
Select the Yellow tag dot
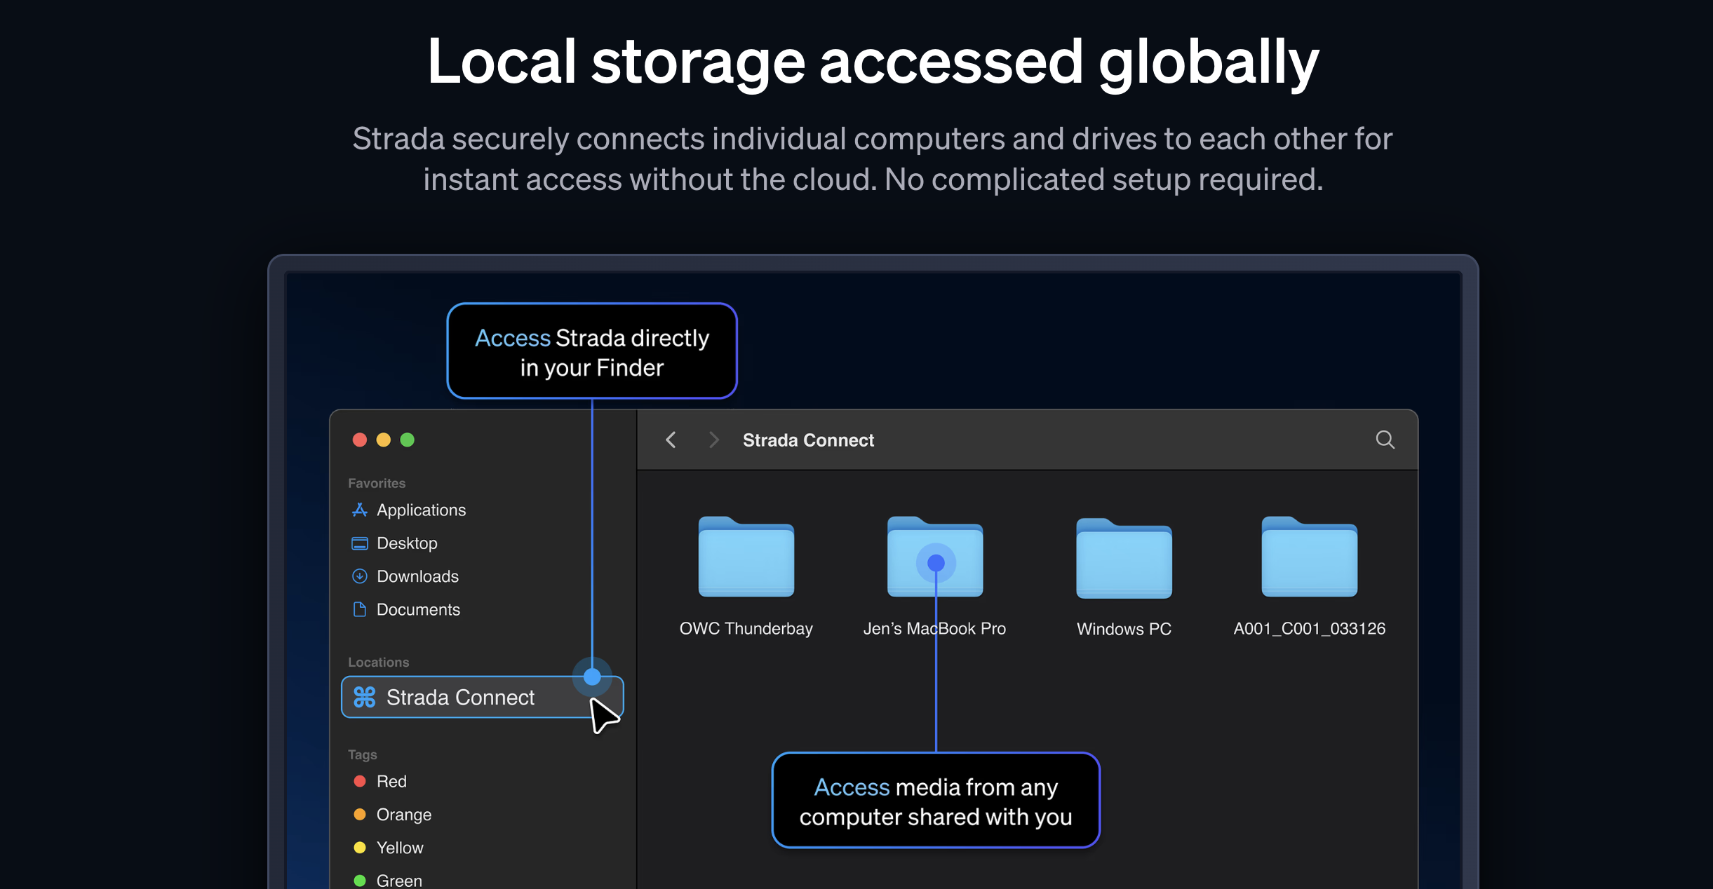click(x=360, y=847)
